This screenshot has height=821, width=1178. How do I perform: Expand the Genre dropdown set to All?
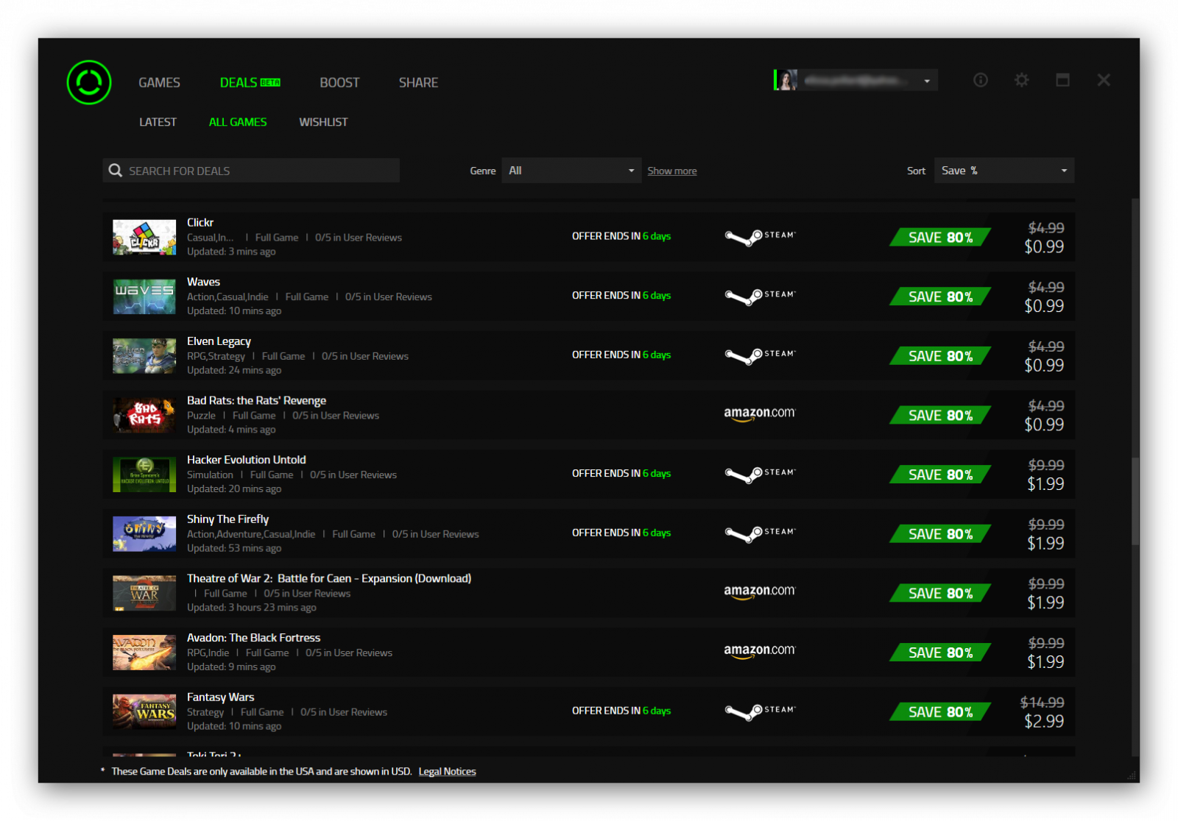[571, 171]
